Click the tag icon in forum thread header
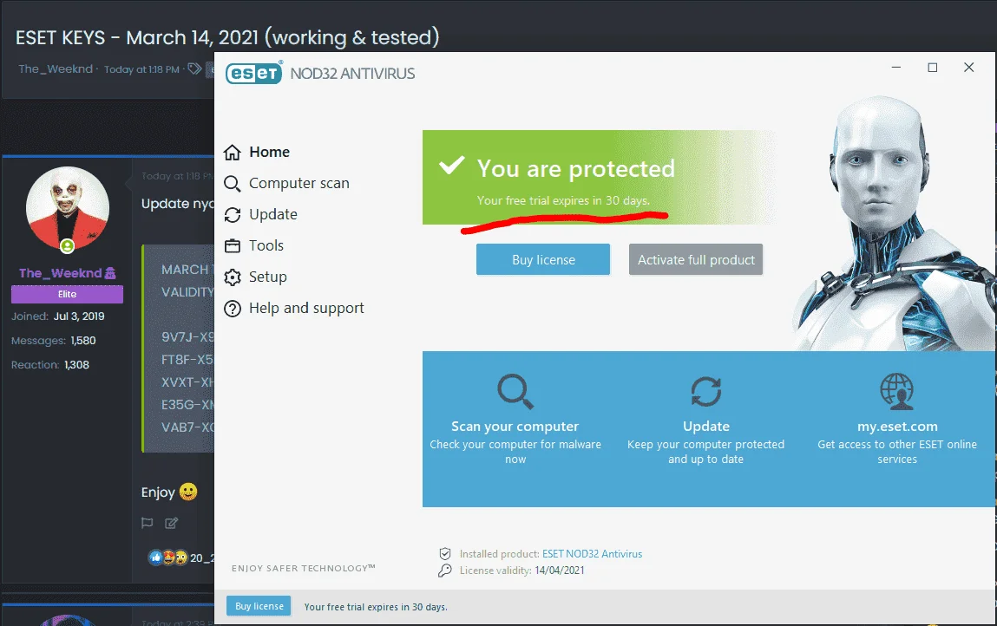The height and width of the screenshot is (626, 997). click(x=194, y=68)
